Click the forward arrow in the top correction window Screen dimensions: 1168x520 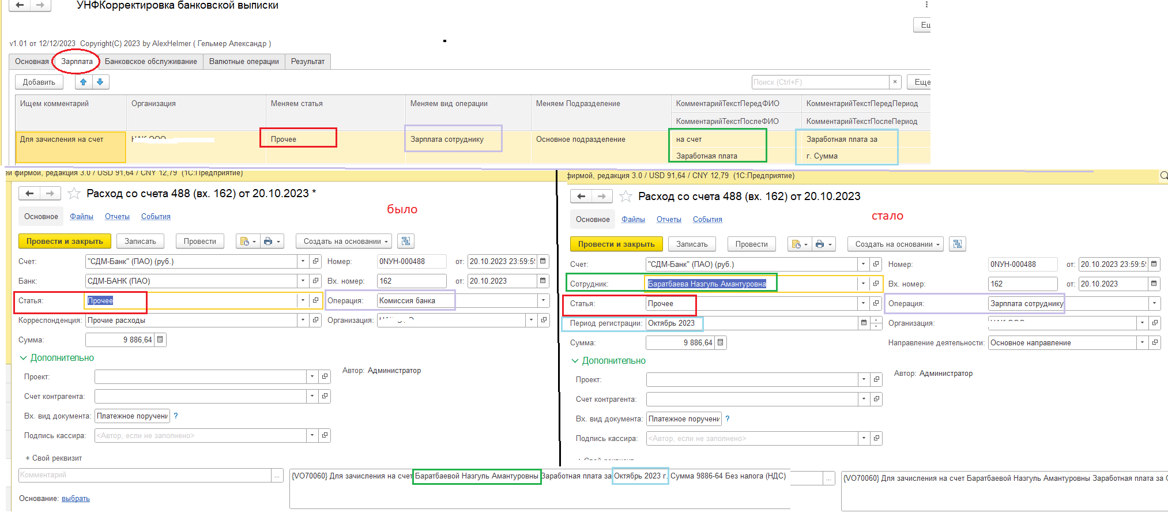click(x=40, y=5)
